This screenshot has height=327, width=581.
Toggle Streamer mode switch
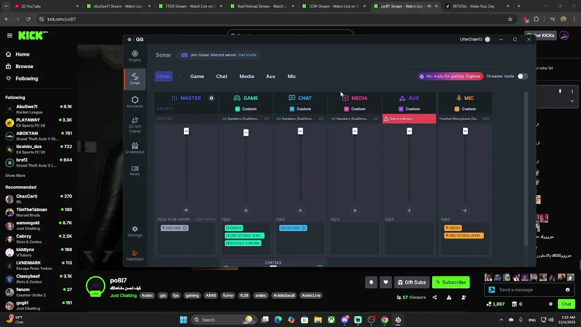[x=522, y=76]
